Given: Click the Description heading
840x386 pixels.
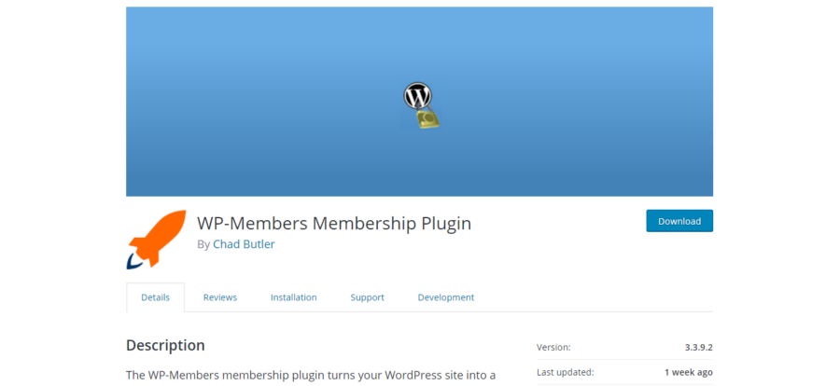Looking at the screenshot, I should (x=165, y=345).
